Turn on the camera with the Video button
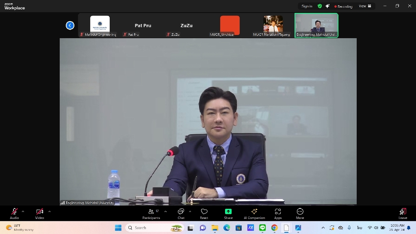 (39, 213)
